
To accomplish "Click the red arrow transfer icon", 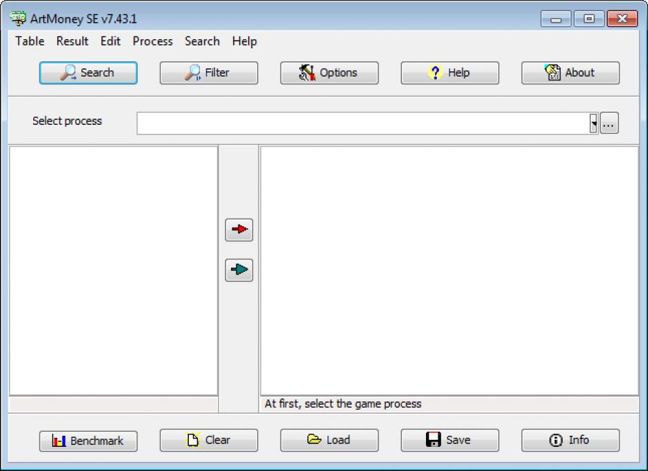I will tap(239, 230).
